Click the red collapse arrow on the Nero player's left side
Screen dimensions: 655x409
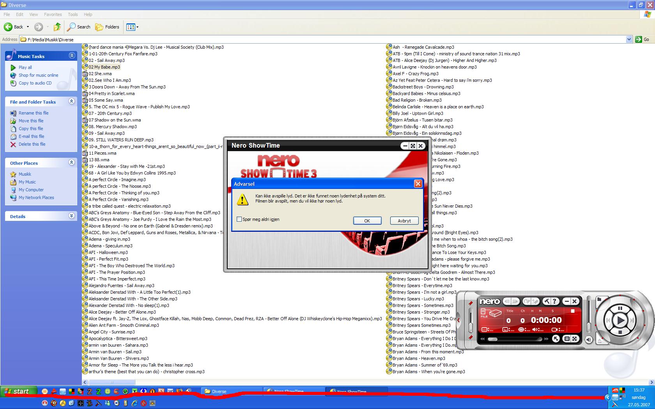(458, 320)
